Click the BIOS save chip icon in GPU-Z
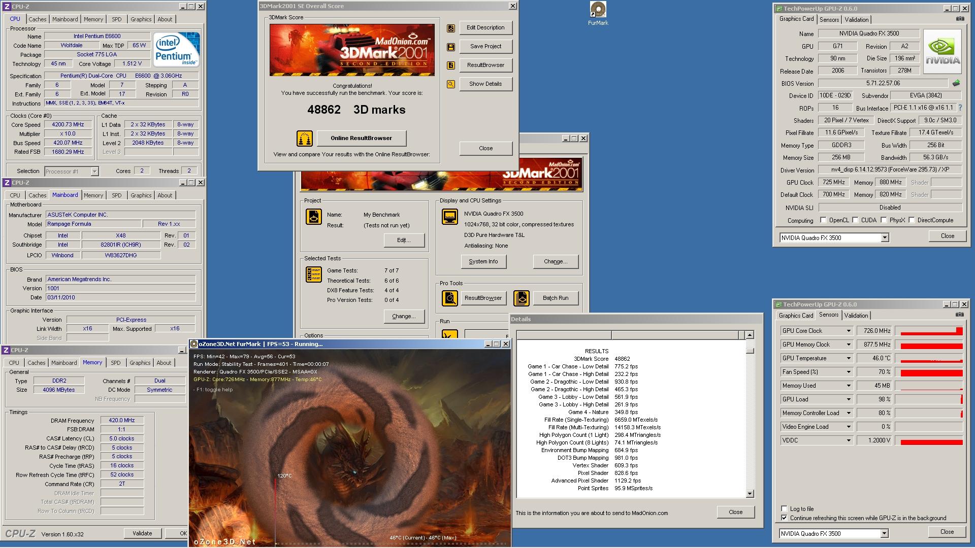The width and height of the screenshot is (975, 548). click(956, 83)
